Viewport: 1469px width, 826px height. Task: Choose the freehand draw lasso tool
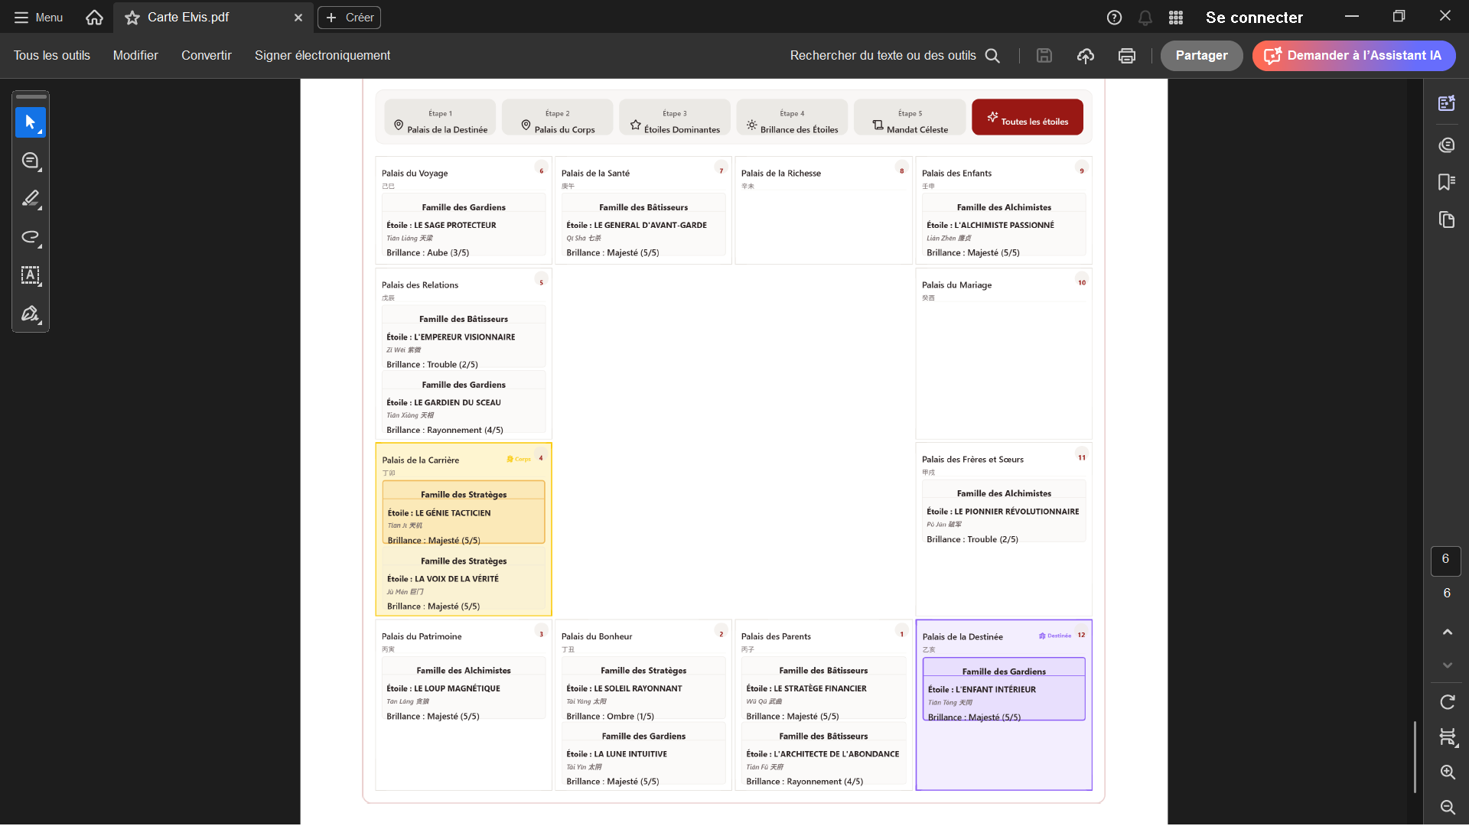(x=30, y=237)
